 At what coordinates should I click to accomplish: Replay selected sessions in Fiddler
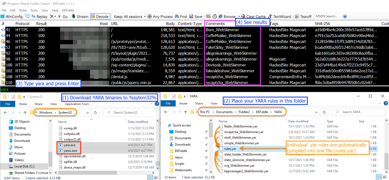40,17
